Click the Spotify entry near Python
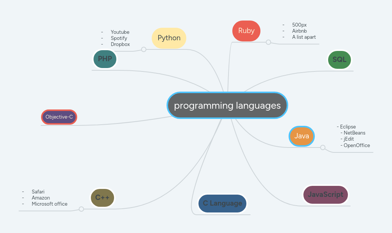This screenshot has height=233, width=392. [x=119, y=38]
